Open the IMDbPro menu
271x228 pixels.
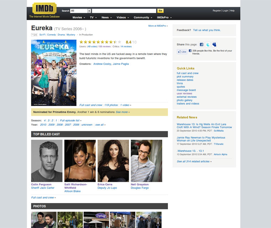pos(164,17)
